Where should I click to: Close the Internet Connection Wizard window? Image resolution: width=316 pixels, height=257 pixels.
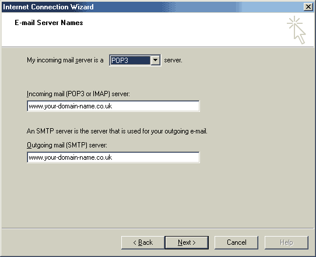[308, 7]
